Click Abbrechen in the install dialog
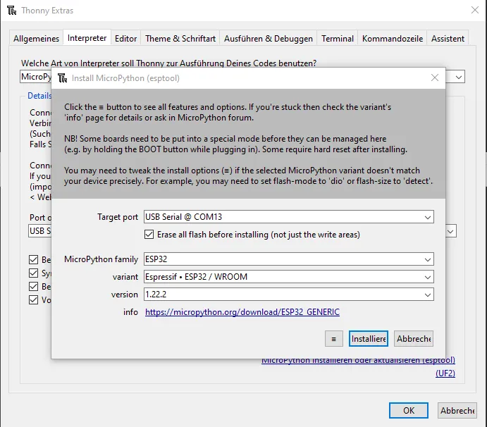Screen dimensions: 487x427 click(x=414, y=339)
